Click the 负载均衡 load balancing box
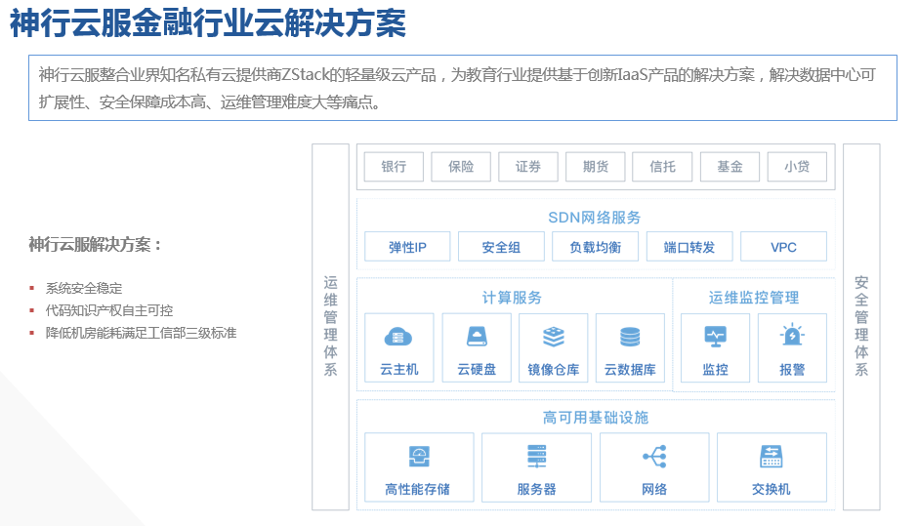 595,247
